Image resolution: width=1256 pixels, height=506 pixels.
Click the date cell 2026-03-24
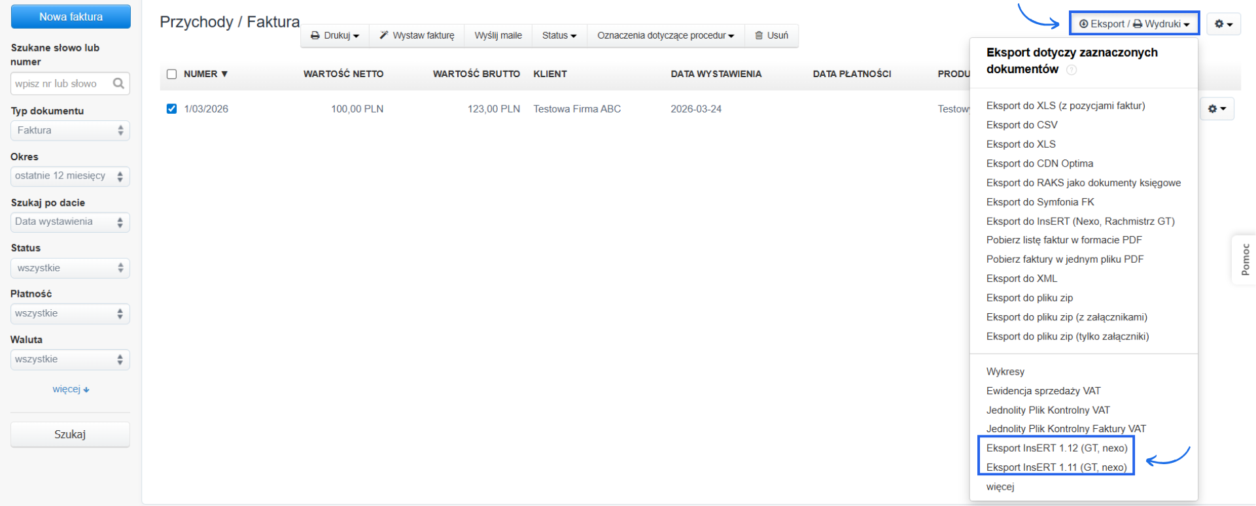tap(696, 109)
